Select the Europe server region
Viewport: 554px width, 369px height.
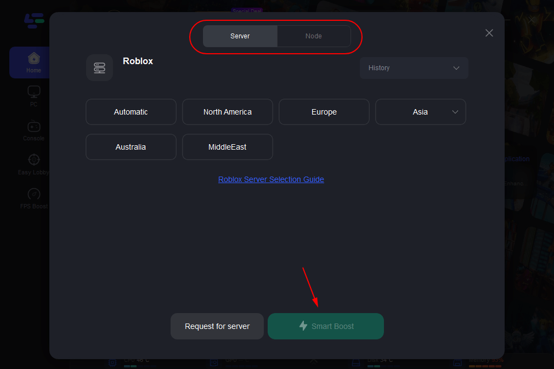click(x=324, y=112)
